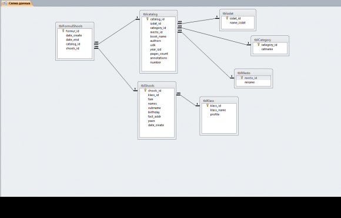The image size is (341, 218).
Task: Select the tblFormulShools table header
Action: pyautogui.click(x=75, y=26)
